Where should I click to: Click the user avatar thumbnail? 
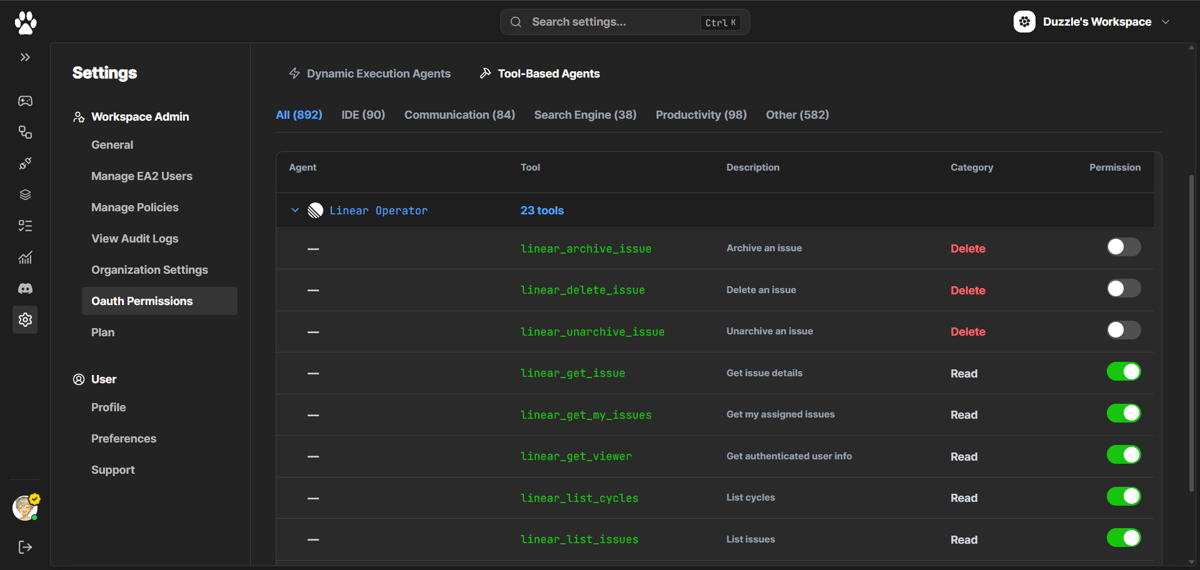(x=25, y=508)
